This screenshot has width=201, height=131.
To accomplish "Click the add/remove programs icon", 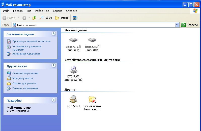I will coord(9,47).
